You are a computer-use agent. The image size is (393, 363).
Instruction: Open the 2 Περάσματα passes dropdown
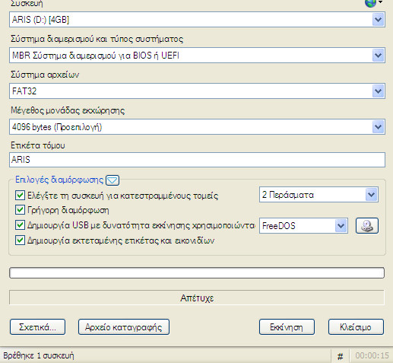pyautogui.click(x=319, y=195)
